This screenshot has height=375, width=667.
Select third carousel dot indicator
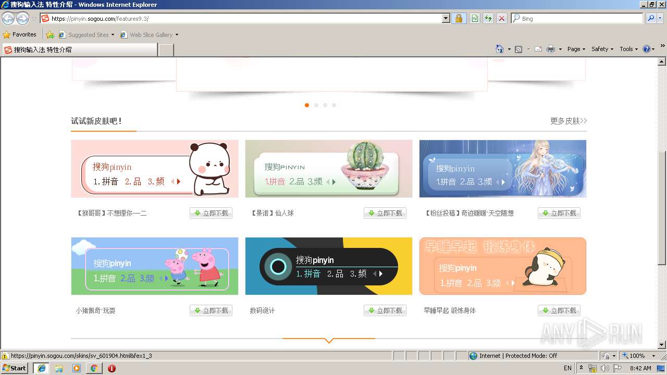tap(325, 105)
